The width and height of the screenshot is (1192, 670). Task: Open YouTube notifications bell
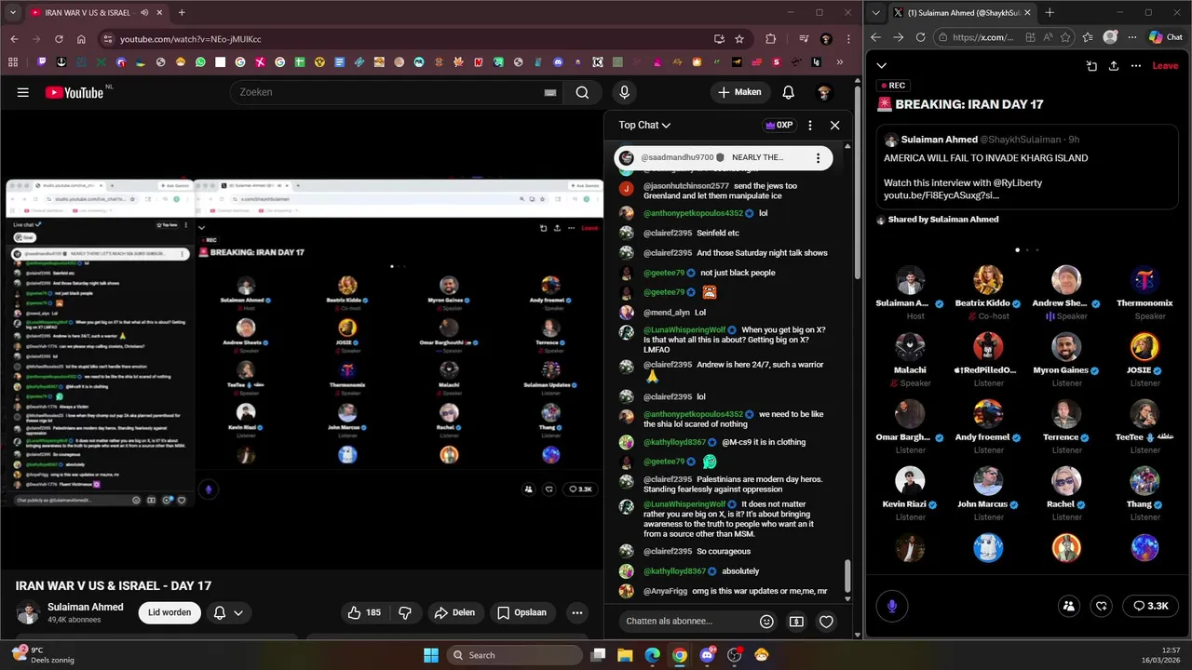coord(788,92)
